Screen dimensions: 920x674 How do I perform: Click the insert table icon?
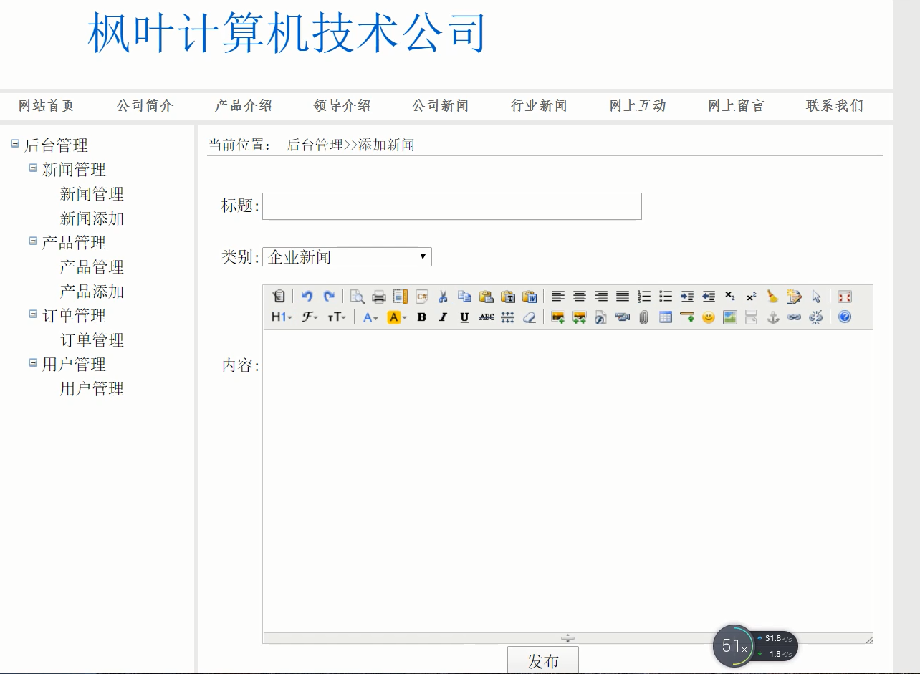(665, 317)
